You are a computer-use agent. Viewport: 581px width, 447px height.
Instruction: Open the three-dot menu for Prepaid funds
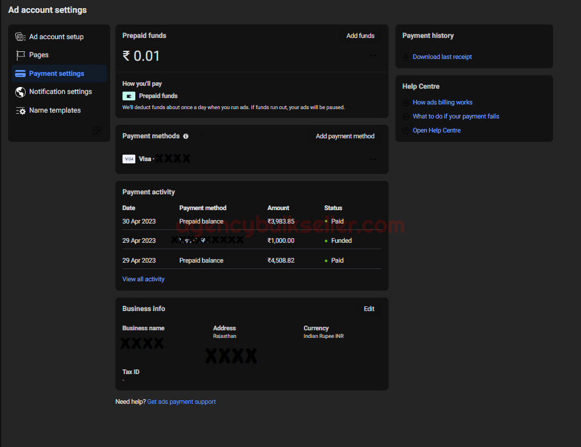373,55
